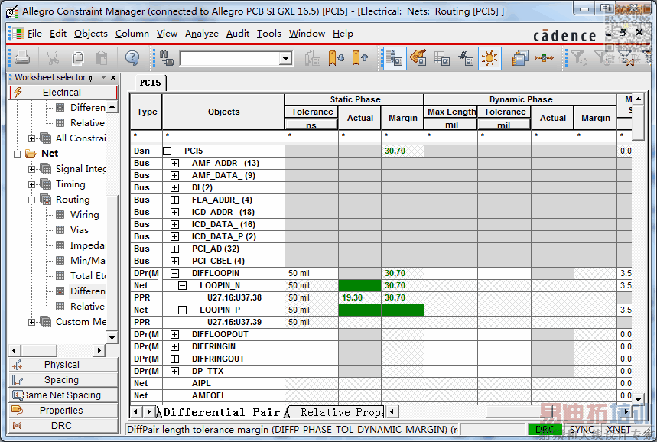The width and height of the screenshot is (657, 442).
Task: Collapse the DIFFLOOPIN differential pair
Action: tap(174, 273)
